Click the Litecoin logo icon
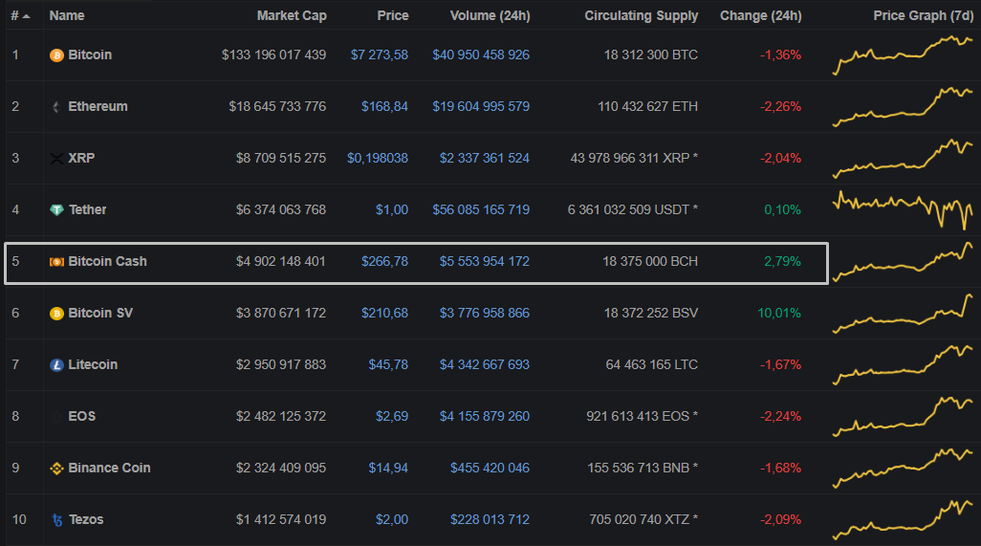Image resolution: width=981 pixels, height=546 pixels. coord(56,364)
